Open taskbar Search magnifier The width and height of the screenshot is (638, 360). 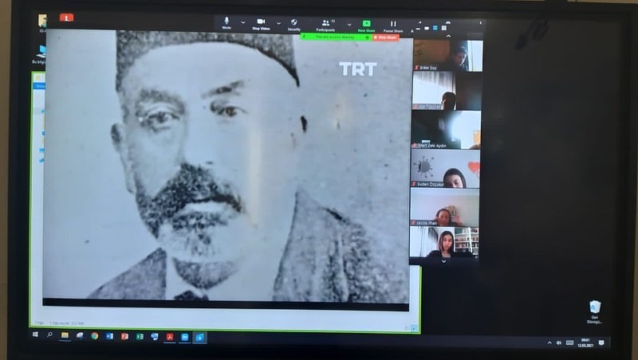tap(49, 335)
